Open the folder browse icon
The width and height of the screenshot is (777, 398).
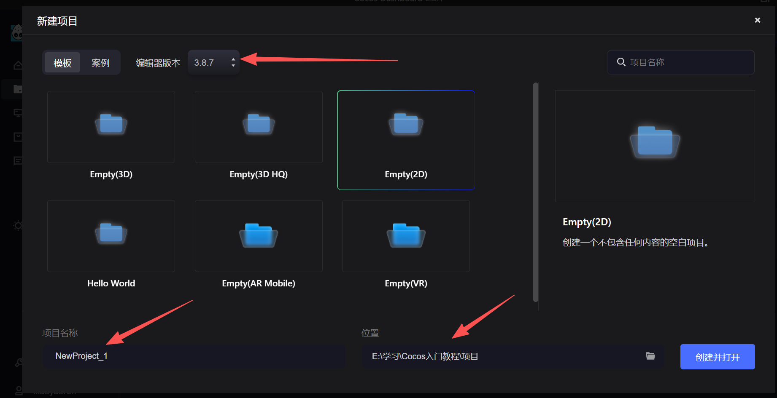(650, 356)
